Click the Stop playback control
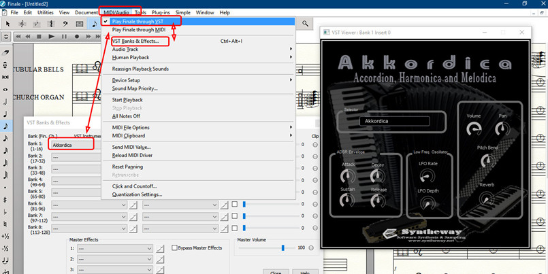 click(x=39, y=36)
